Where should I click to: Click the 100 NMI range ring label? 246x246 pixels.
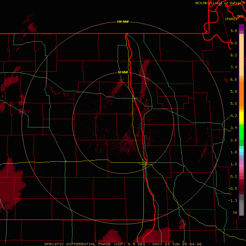click(x=123, y=22)
